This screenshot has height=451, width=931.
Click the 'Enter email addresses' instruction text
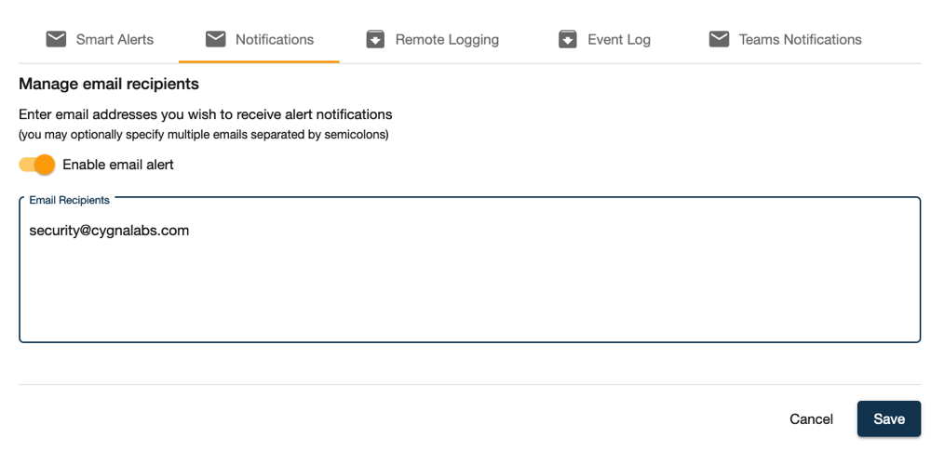click(206, 114)
